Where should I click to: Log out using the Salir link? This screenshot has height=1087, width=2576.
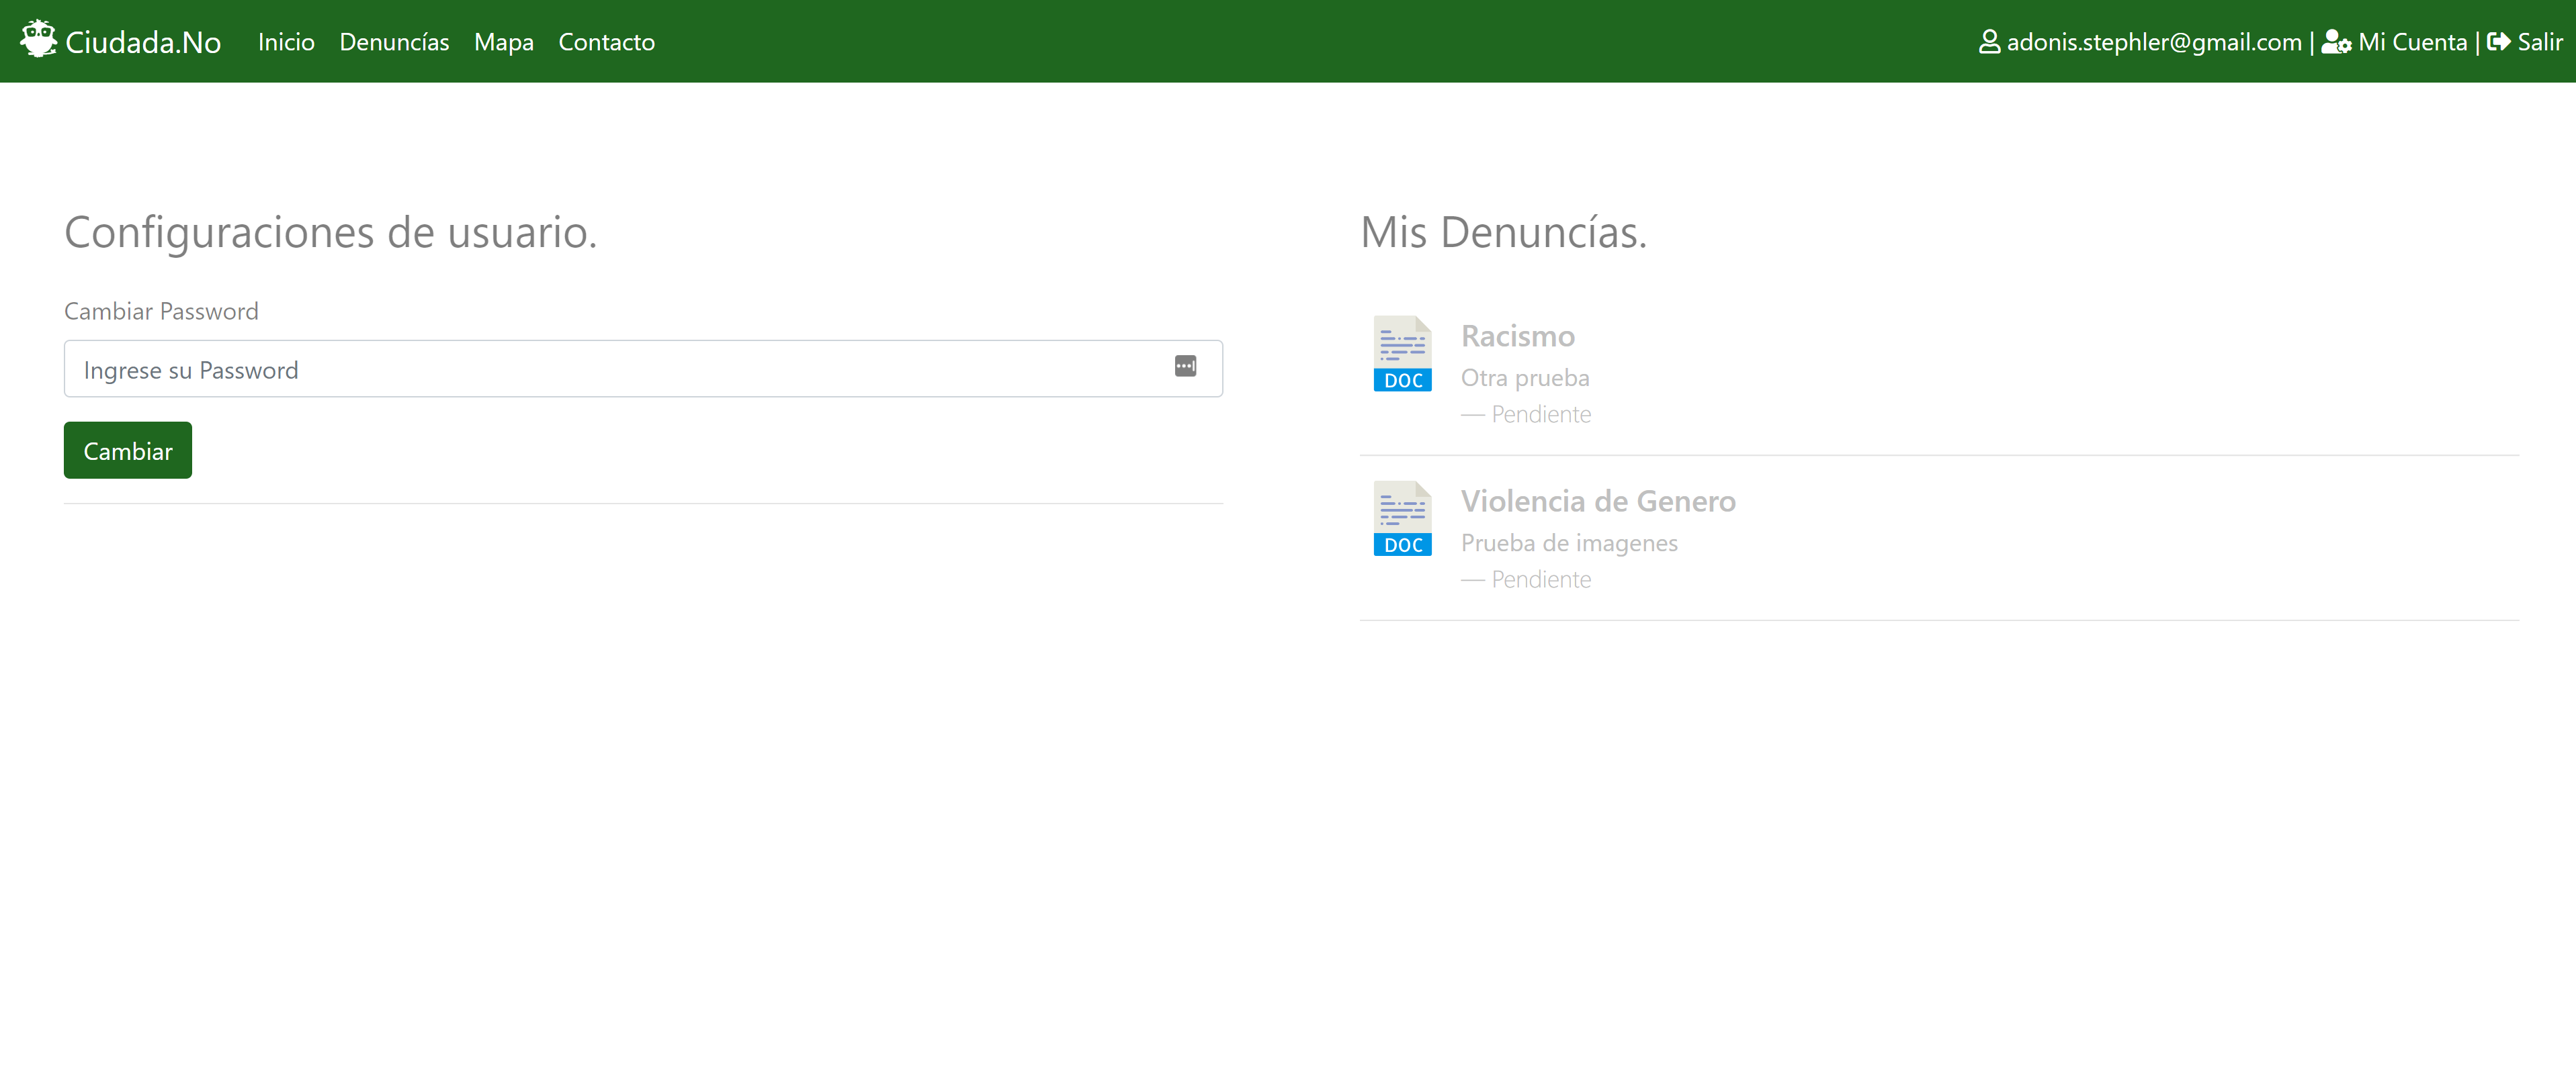(2539, 42)
